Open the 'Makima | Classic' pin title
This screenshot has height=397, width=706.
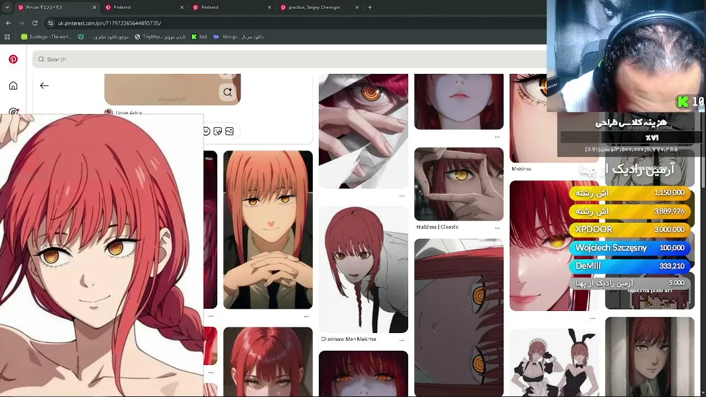pos(437,227)
